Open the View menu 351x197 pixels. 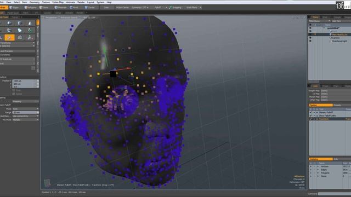pyautogui.click(x=9, y=2)
